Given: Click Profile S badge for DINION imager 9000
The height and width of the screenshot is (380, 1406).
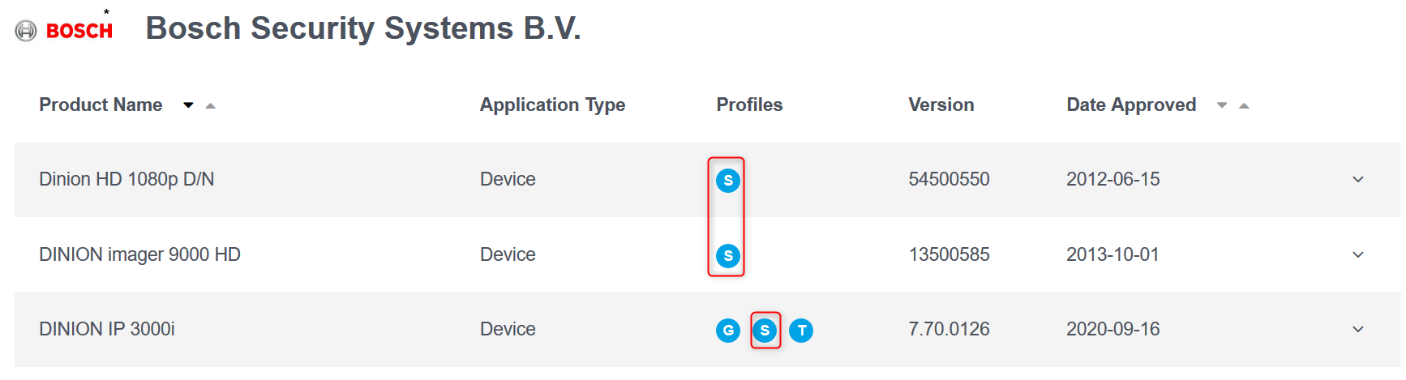Looking at the screenshot, I should (728, 256).
